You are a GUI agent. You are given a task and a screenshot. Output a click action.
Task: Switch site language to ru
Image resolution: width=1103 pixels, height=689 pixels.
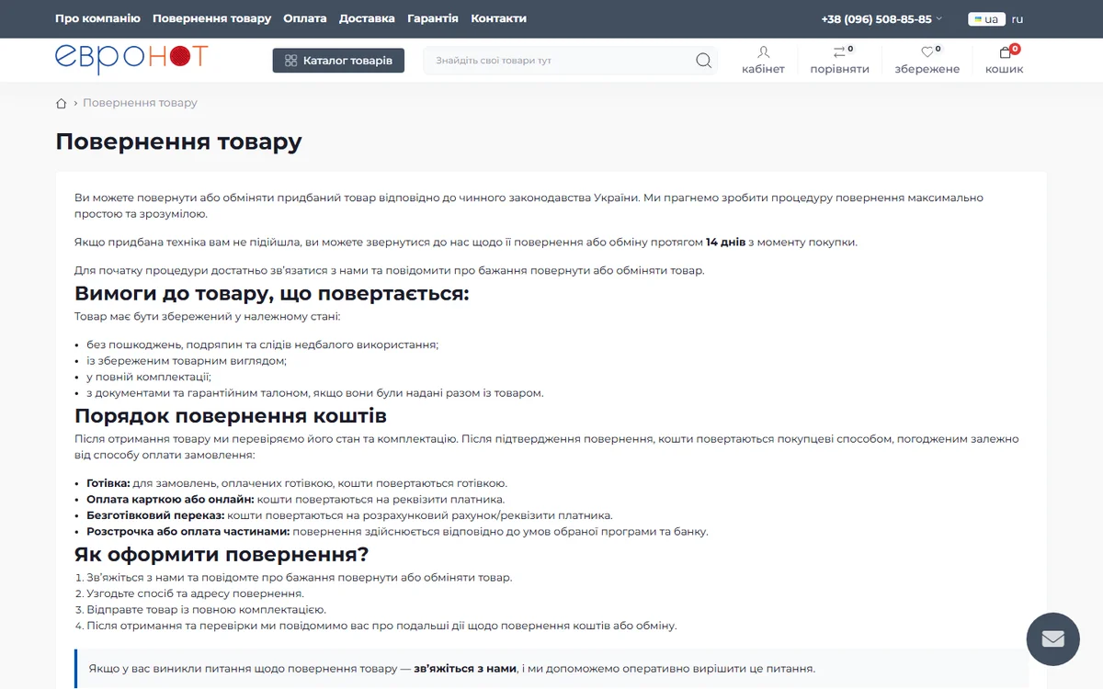tap(1018, 19)
